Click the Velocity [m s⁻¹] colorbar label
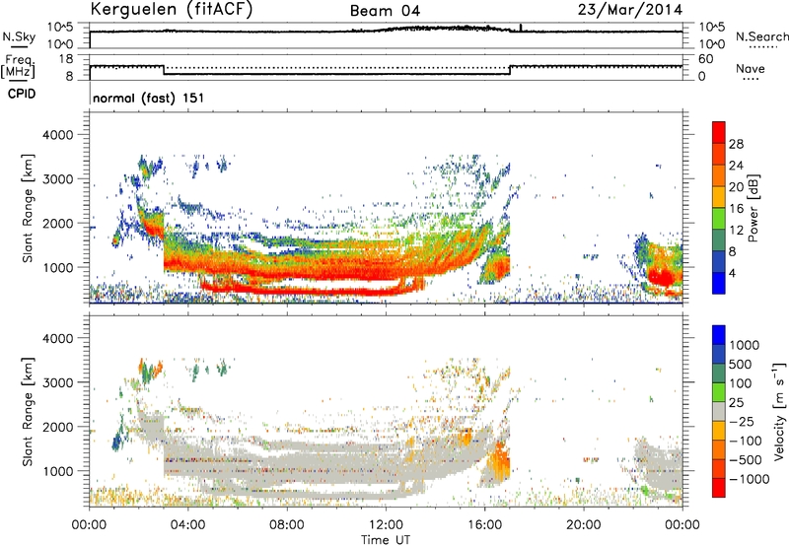This screenshot has height=546, width=789. click(x=779, y=411)
